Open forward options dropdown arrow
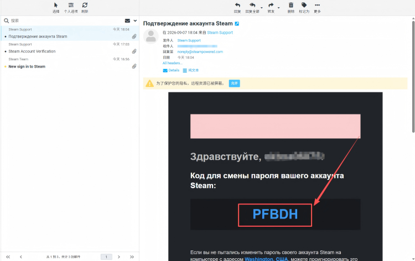 click(x=278, y=8)
